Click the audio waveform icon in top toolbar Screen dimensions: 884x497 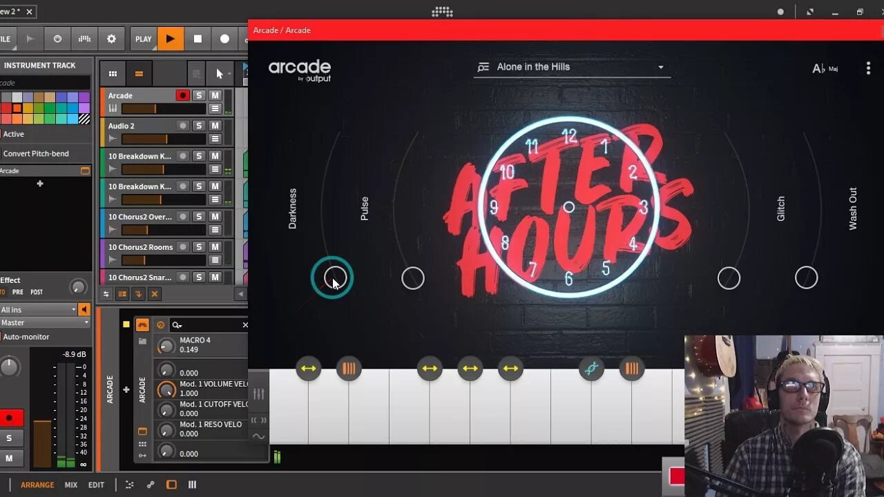point(30,39)
